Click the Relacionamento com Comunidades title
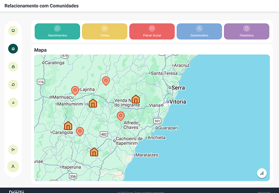279x193 pixels. point(41,6)
